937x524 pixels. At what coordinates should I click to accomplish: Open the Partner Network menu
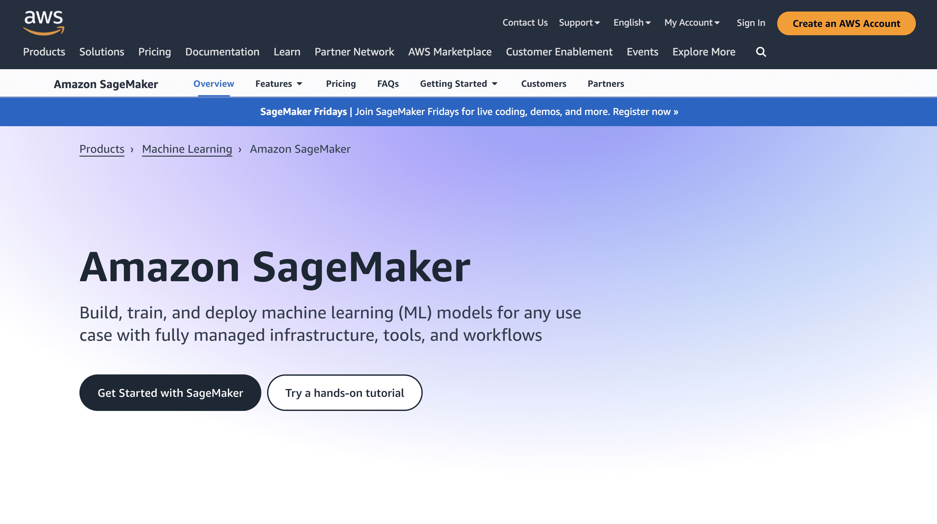354,52
